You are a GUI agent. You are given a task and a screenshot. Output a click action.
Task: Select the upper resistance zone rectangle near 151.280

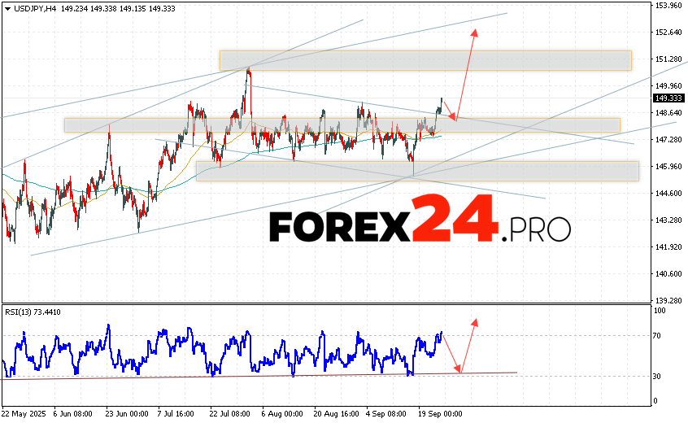pos(425,60)
